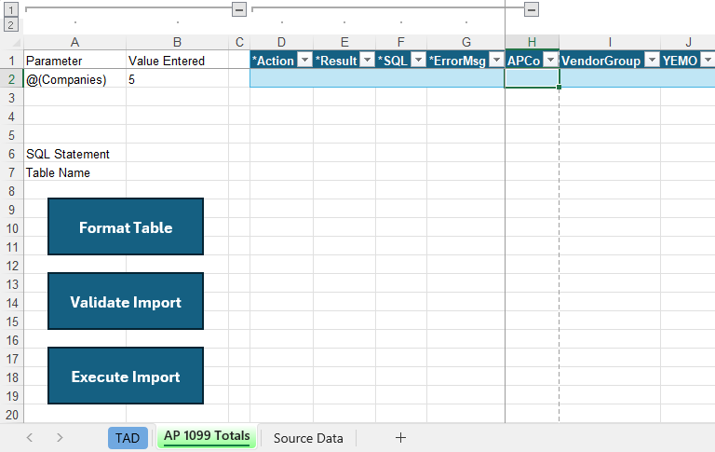Screen dimensions: 715x452
Task: Open the *SQL column filter dropdown
Action: click(x=418, y=60)
